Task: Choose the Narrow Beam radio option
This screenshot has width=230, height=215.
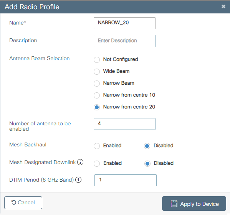Action: pos(97,84)
